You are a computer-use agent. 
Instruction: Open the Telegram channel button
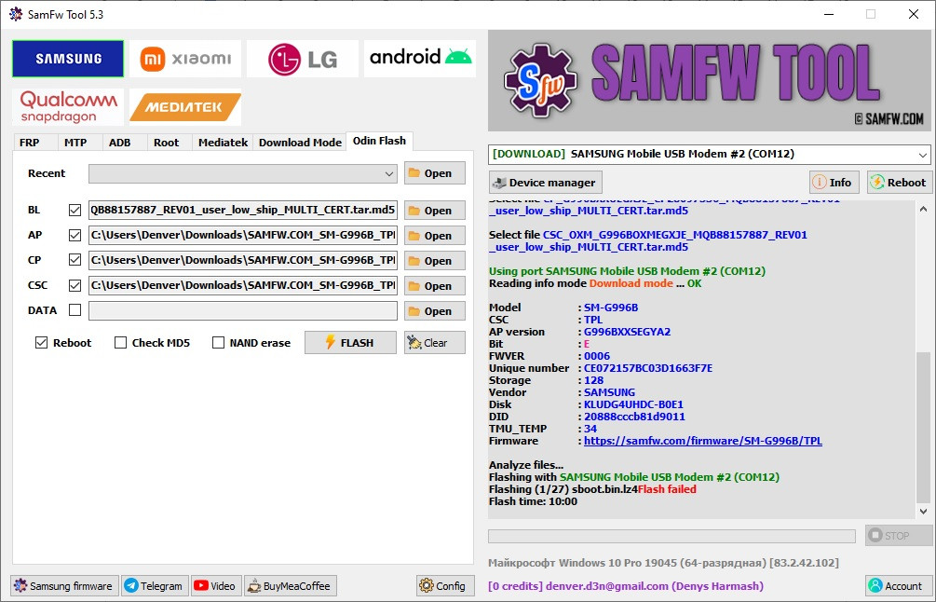coord(156,586)
